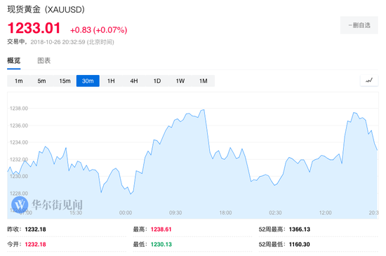This screenshot has width=386, height=256.
Task: Click the 18:00 time axis label
Action: pyautogui.click(x=225, y=213)
